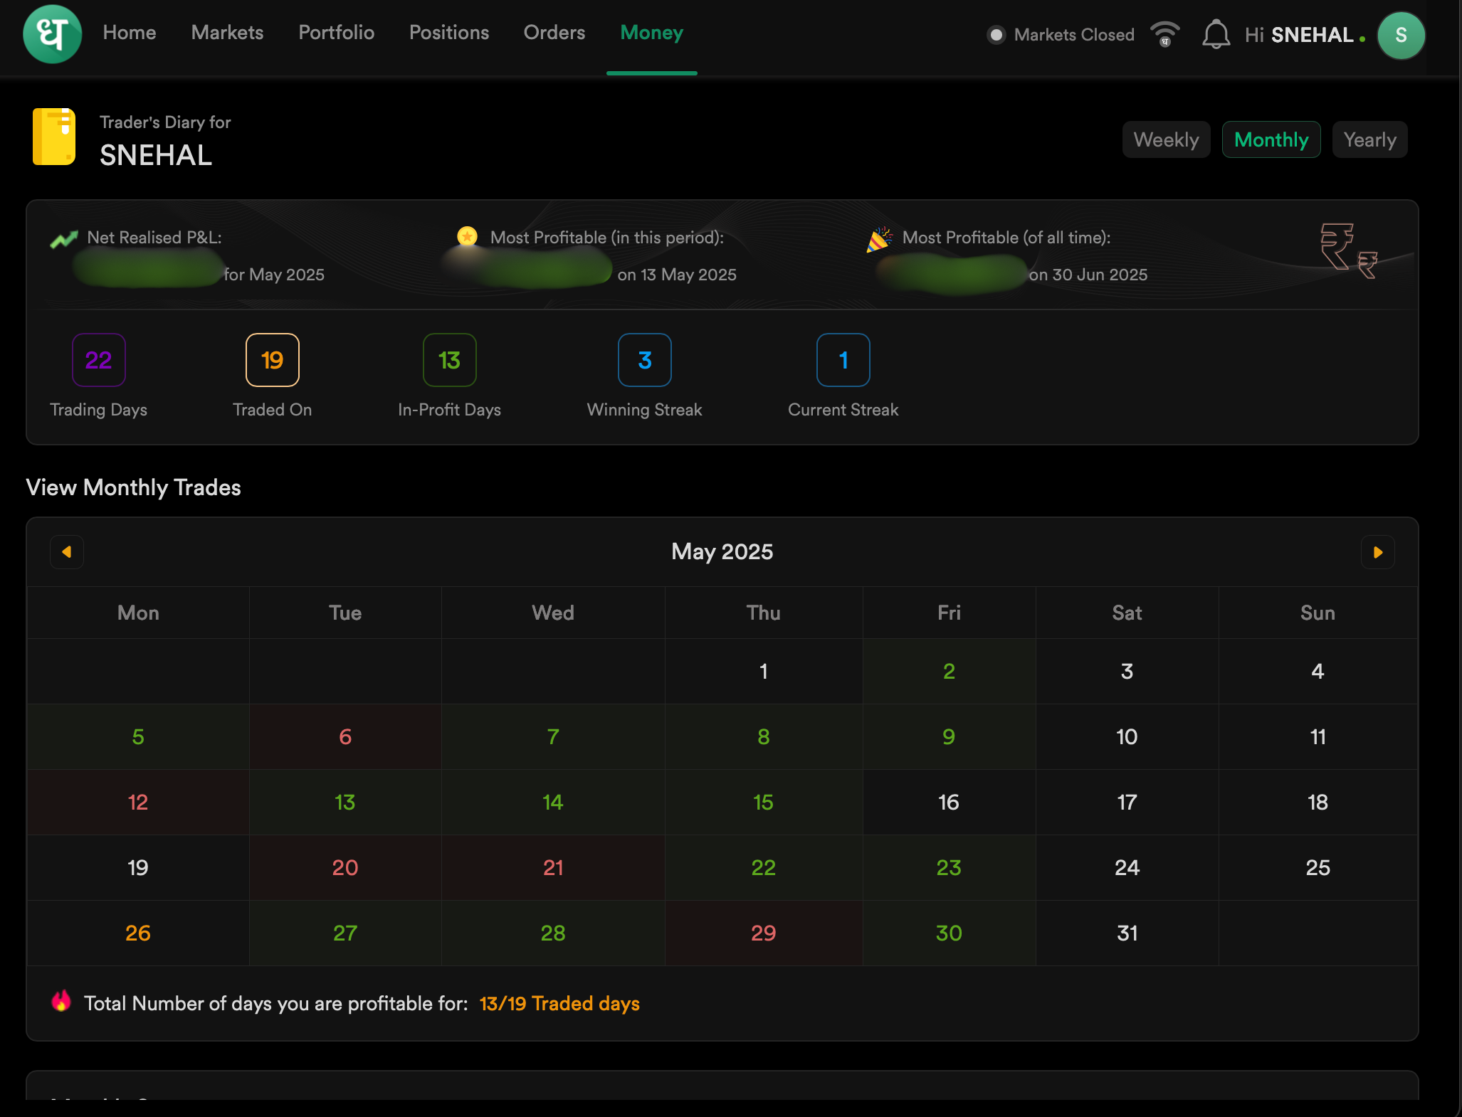1462x1117 pixels.
Task: Select the Monthly view toggle
Action: pos(1271,139)
